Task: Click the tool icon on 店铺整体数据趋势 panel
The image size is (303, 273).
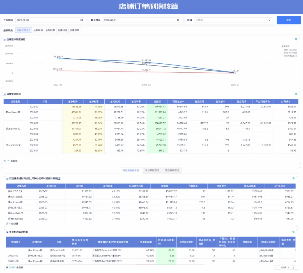Action: coord(296,40)
